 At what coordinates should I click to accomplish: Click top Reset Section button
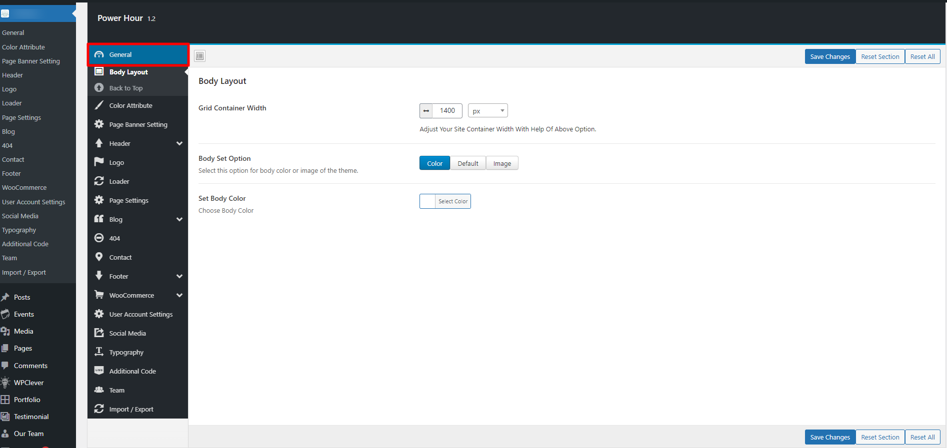pyautogui.click(x=880, y=56)
